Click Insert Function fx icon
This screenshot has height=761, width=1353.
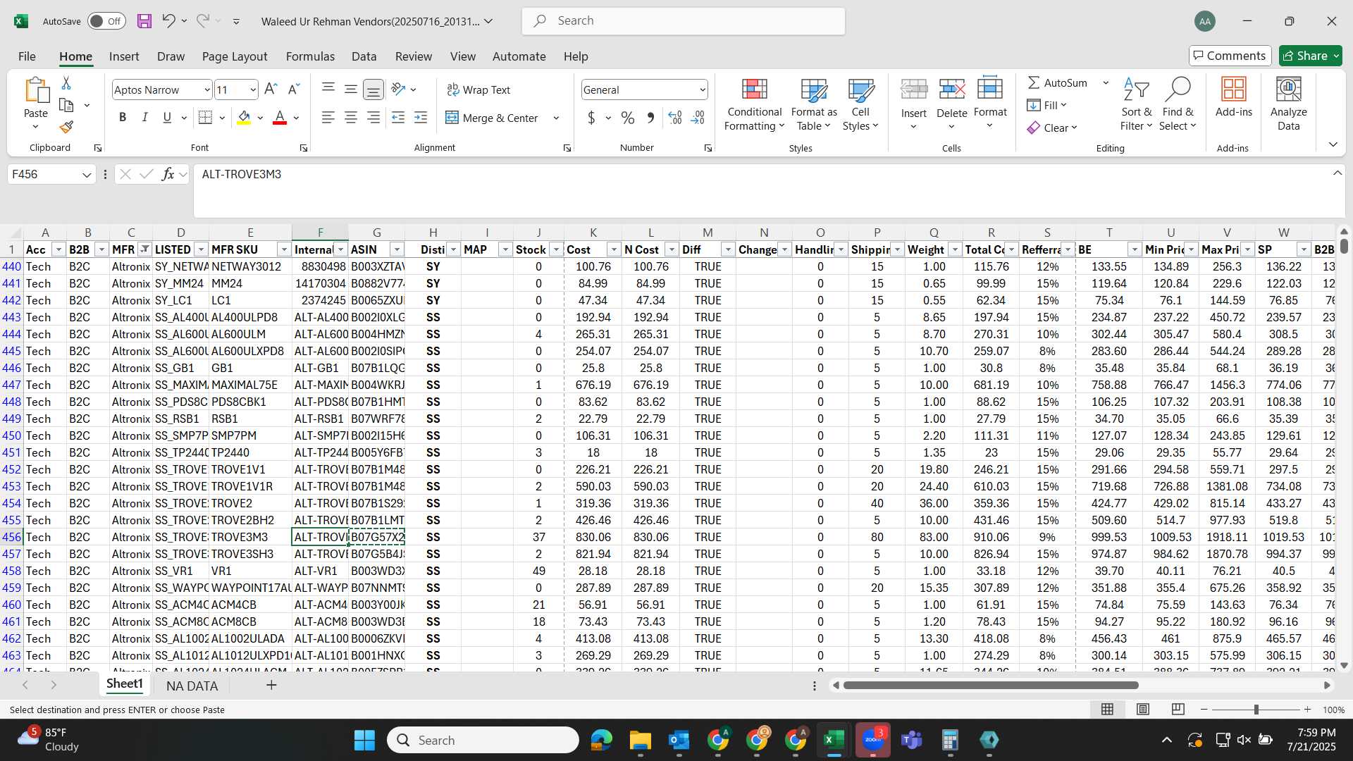click(x=168, y=174)
